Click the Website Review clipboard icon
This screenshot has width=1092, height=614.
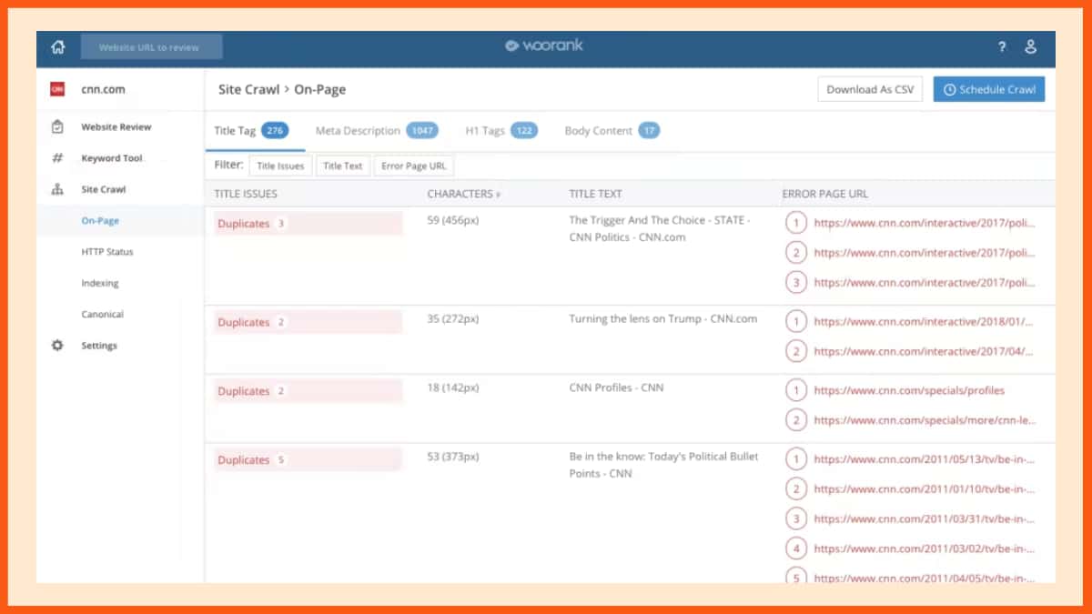[x=57, y=127]
